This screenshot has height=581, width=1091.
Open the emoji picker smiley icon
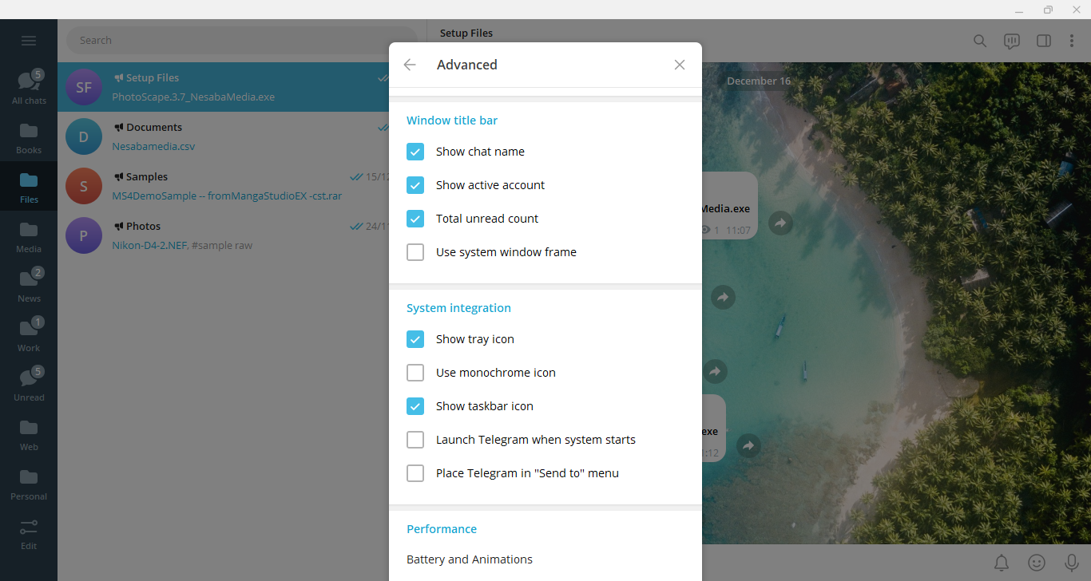1037,563
